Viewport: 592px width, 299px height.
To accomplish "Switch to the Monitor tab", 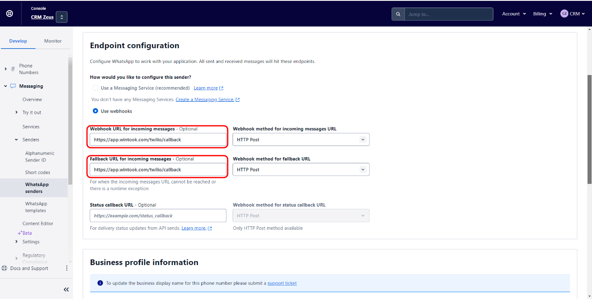I will coord(53,41).
